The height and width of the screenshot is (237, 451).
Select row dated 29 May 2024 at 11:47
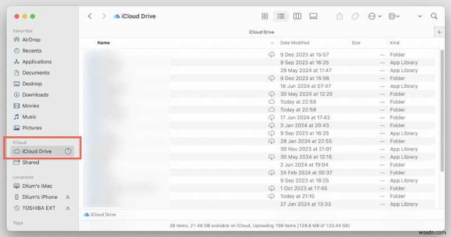click(259, 70)
